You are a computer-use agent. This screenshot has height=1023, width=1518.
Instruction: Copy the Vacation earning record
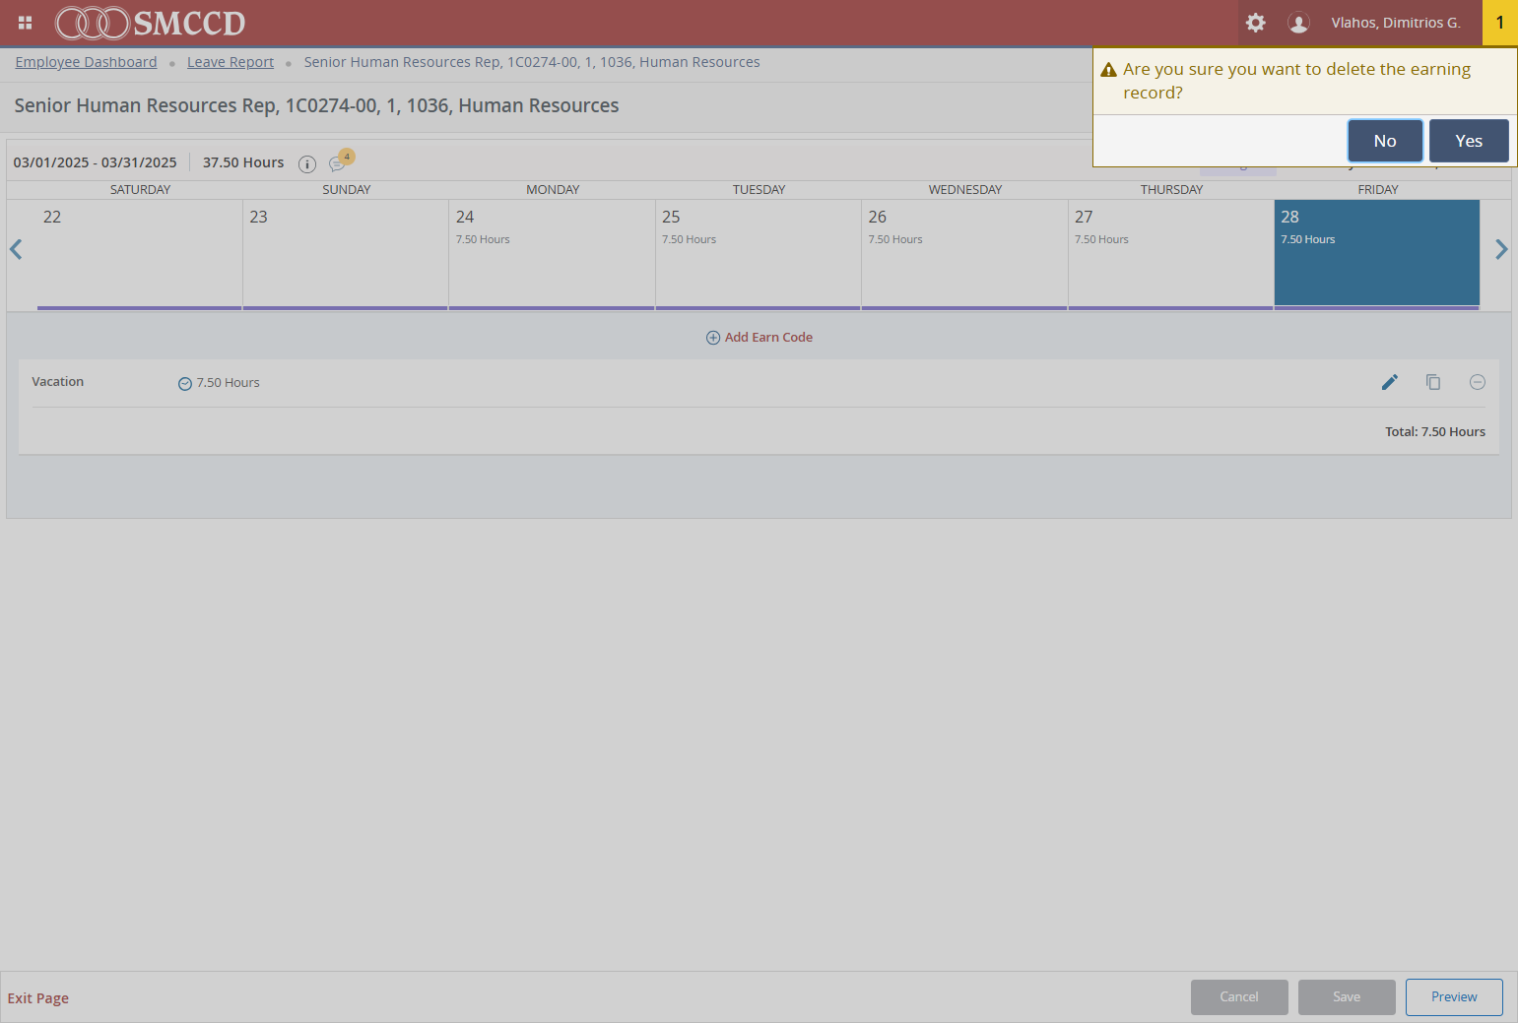[1433, 382]
